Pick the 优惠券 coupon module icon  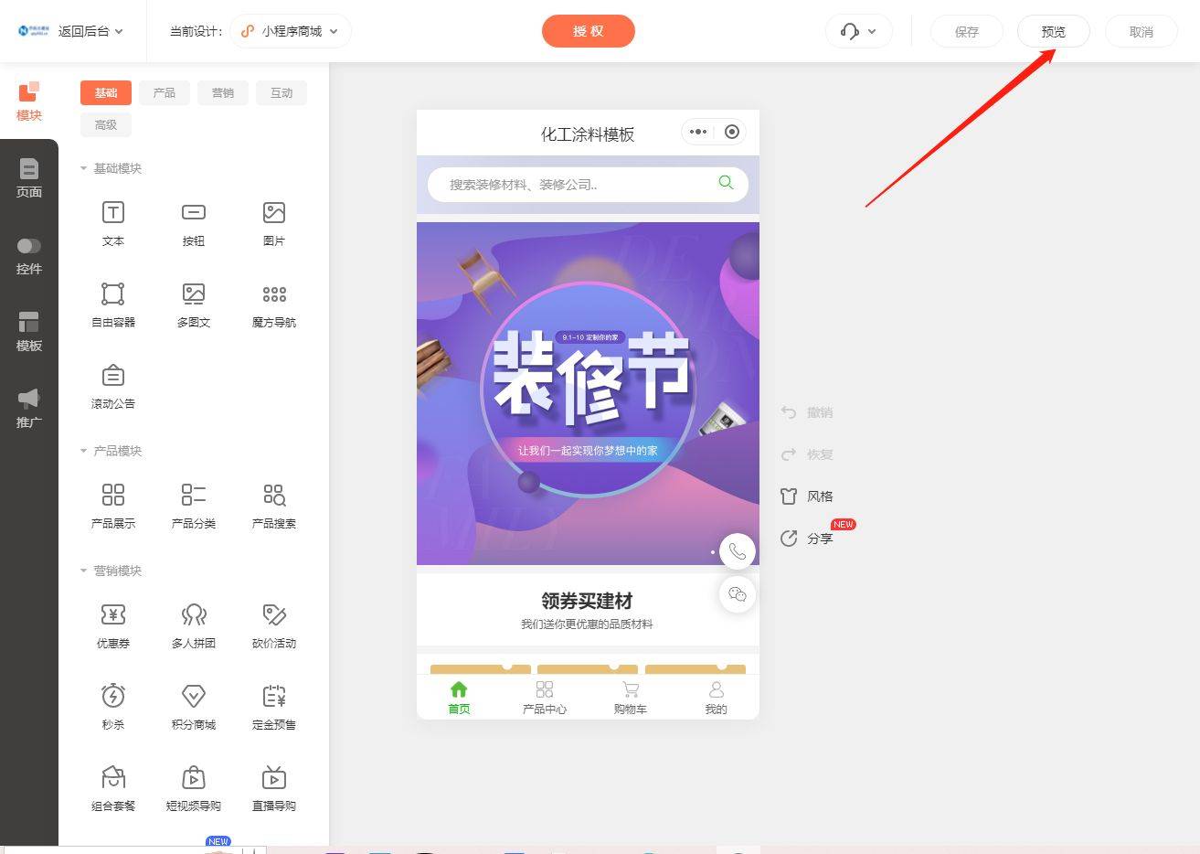coord(113,615)
